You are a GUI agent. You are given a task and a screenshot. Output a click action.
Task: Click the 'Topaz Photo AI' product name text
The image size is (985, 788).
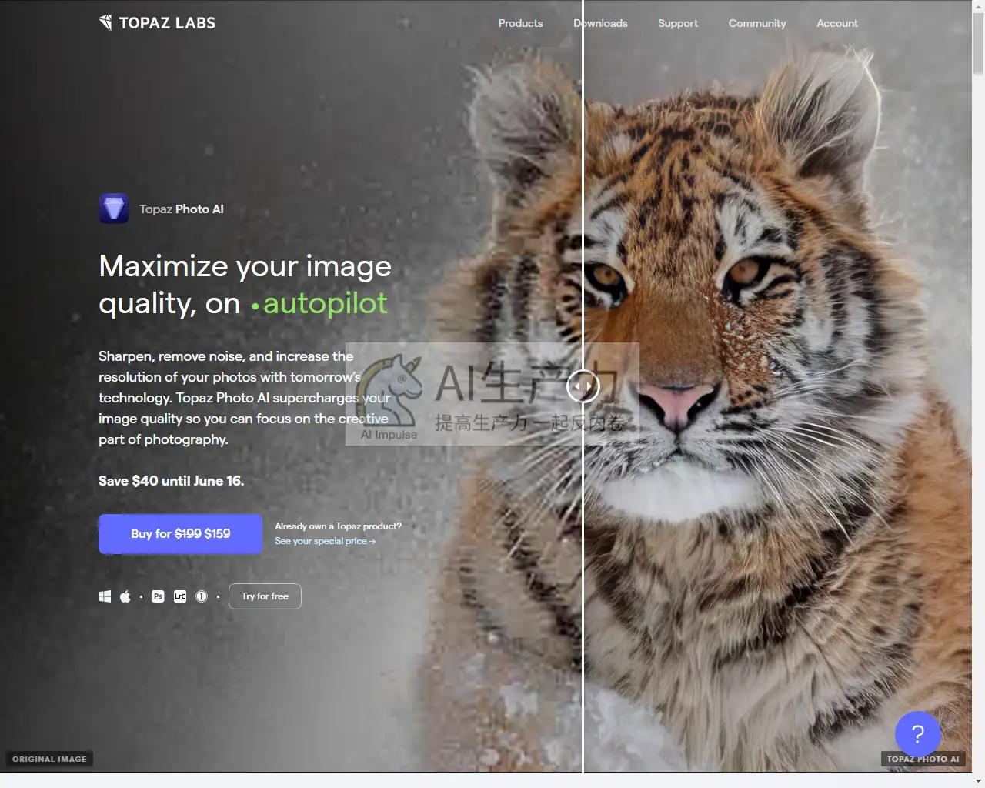(x=182, y=209)
